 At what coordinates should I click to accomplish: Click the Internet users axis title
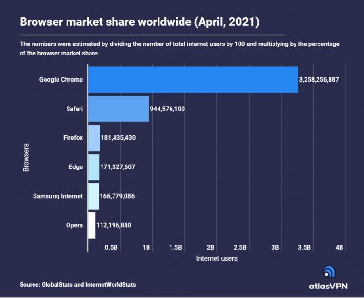(x=216, y=259)
